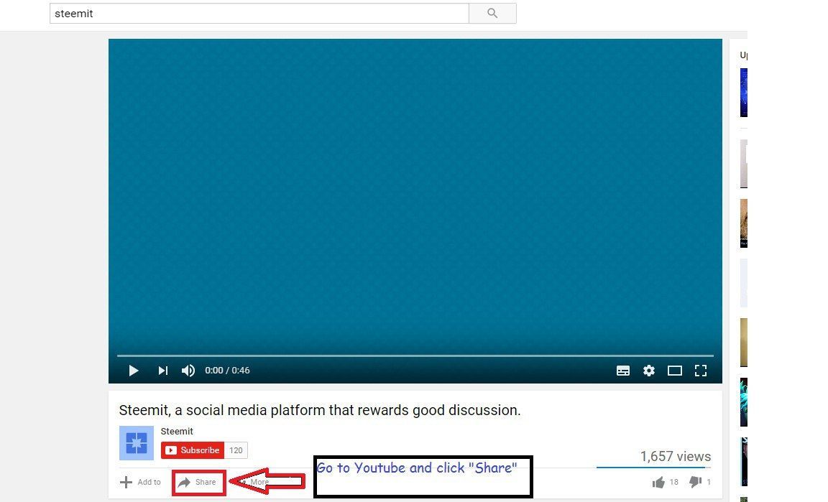Switch to theater mode
The height and width of the screenshot is (502, 828).
coord(675,371)
